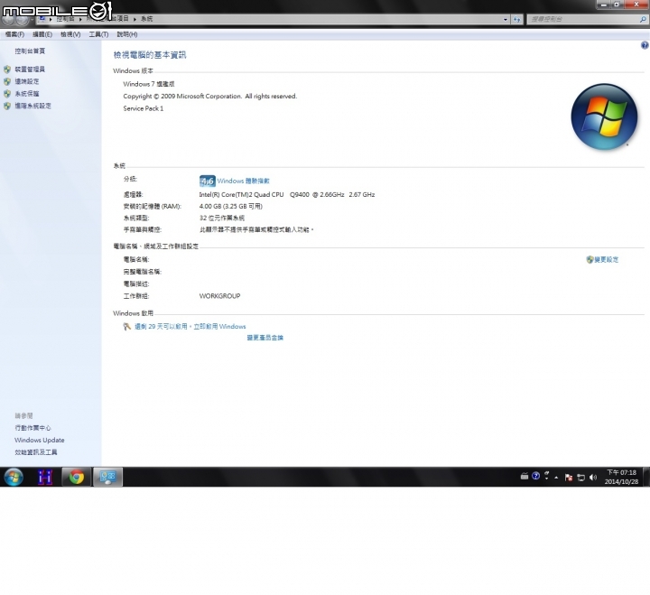The width and height of the screenshot is (650, 595).
Task: Open 遠端設定 in sidebar
Action: click(x=27, y=81)
